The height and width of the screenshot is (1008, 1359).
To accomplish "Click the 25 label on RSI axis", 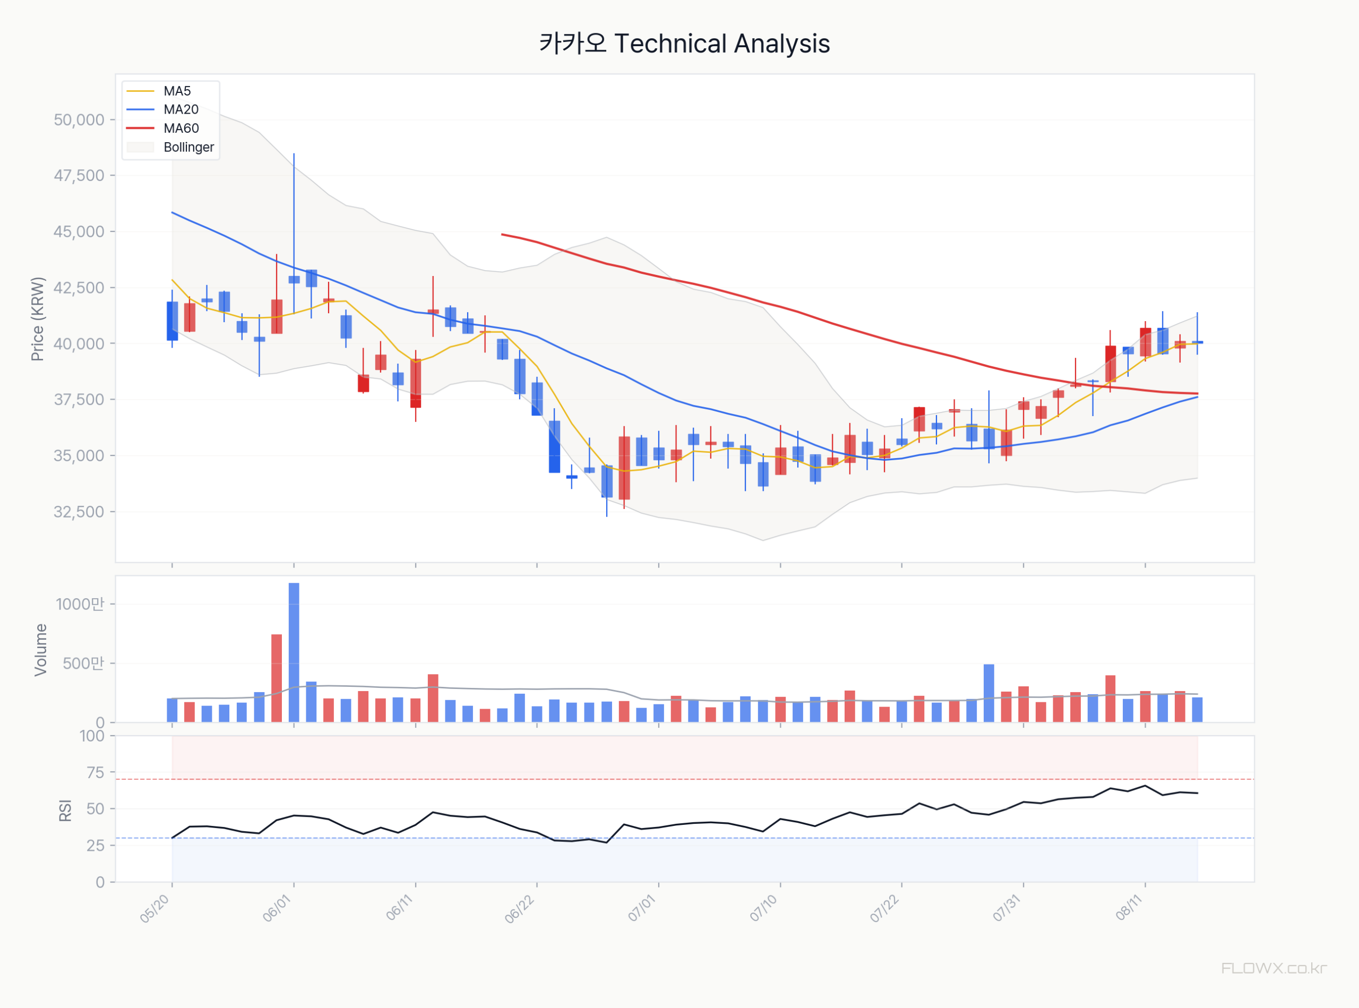I will 96,846.
